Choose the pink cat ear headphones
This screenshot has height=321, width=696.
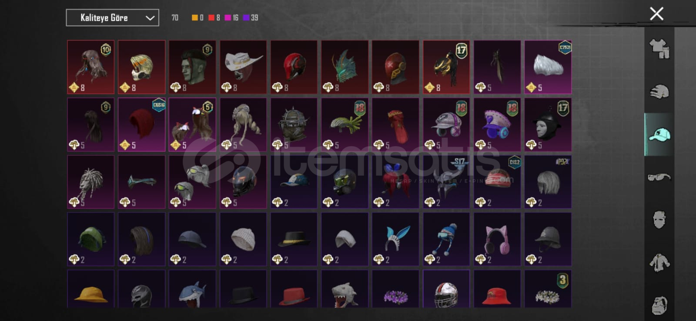pyautogui.click(x=497, y=239)
